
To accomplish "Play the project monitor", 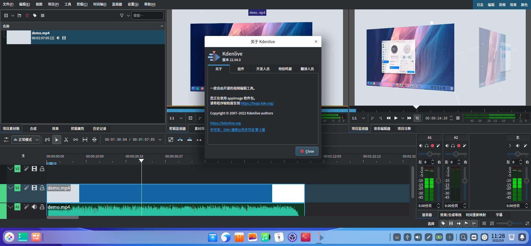I will pos(396,118).
